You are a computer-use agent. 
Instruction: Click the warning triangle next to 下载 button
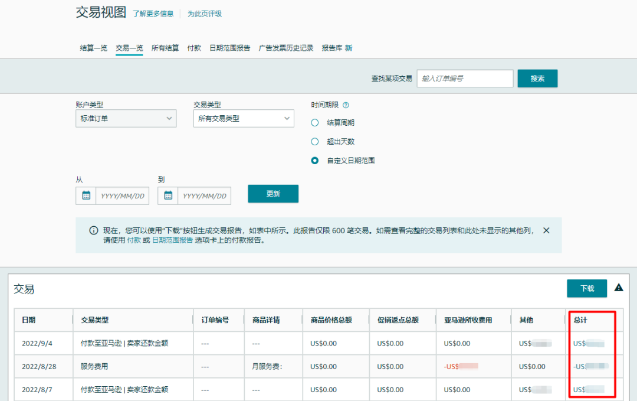point(618,288)
